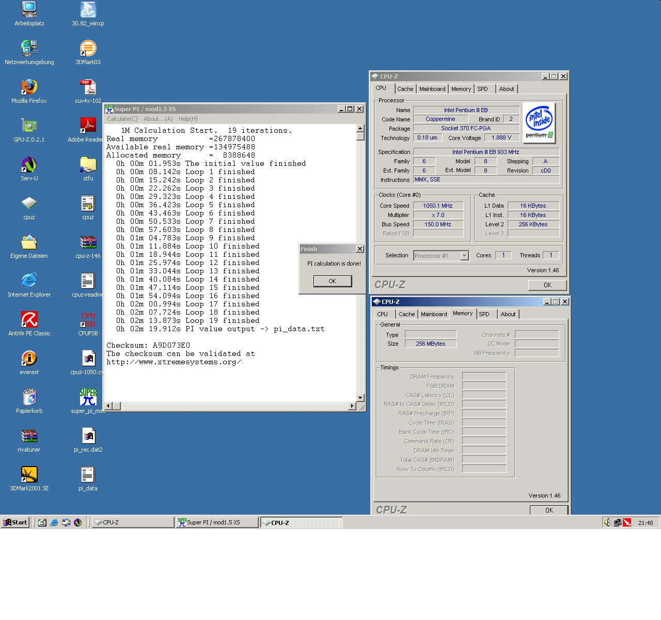The width and height of the screenshot is (661, 620).
Task: Confirm the PI calculation done dialog with OK
Action: (333, 281)
